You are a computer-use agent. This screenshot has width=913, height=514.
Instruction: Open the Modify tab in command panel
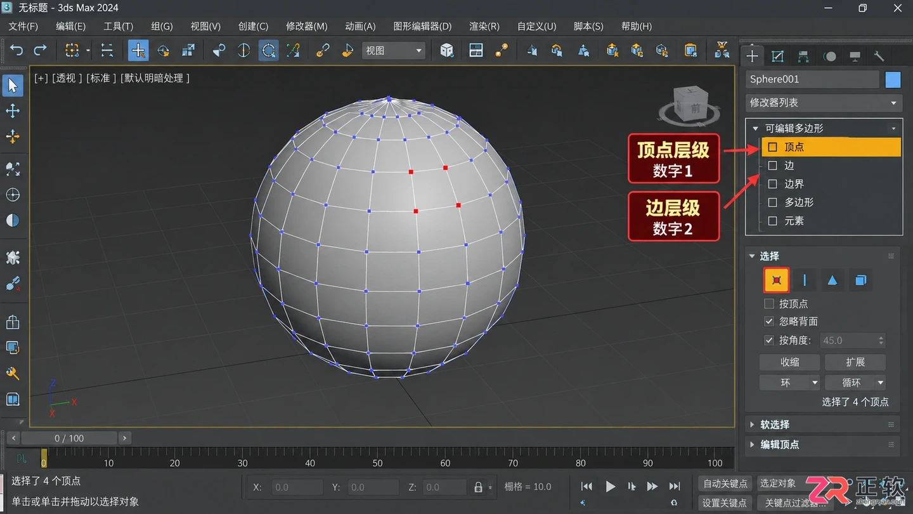tap(777, 56)
